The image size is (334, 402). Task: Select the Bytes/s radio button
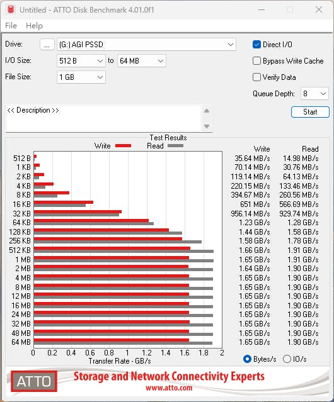(x=247, y=359)
